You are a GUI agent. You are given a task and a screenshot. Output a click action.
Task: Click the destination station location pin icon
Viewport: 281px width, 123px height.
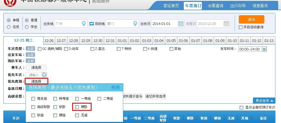tap(135, 24)
